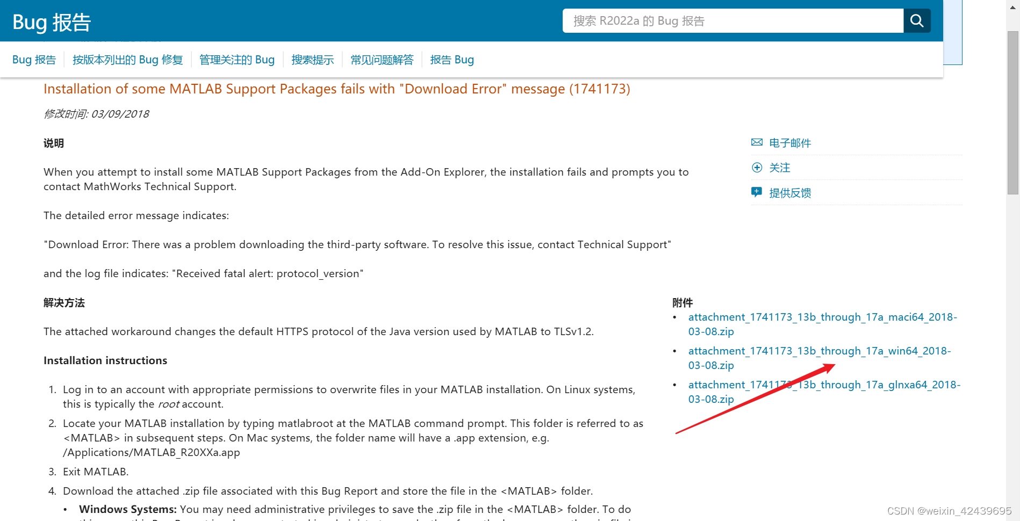Open the 报告 Bug tab
Image resolution: width=1020 pixels, height=521 pixels.
[452, 60]
